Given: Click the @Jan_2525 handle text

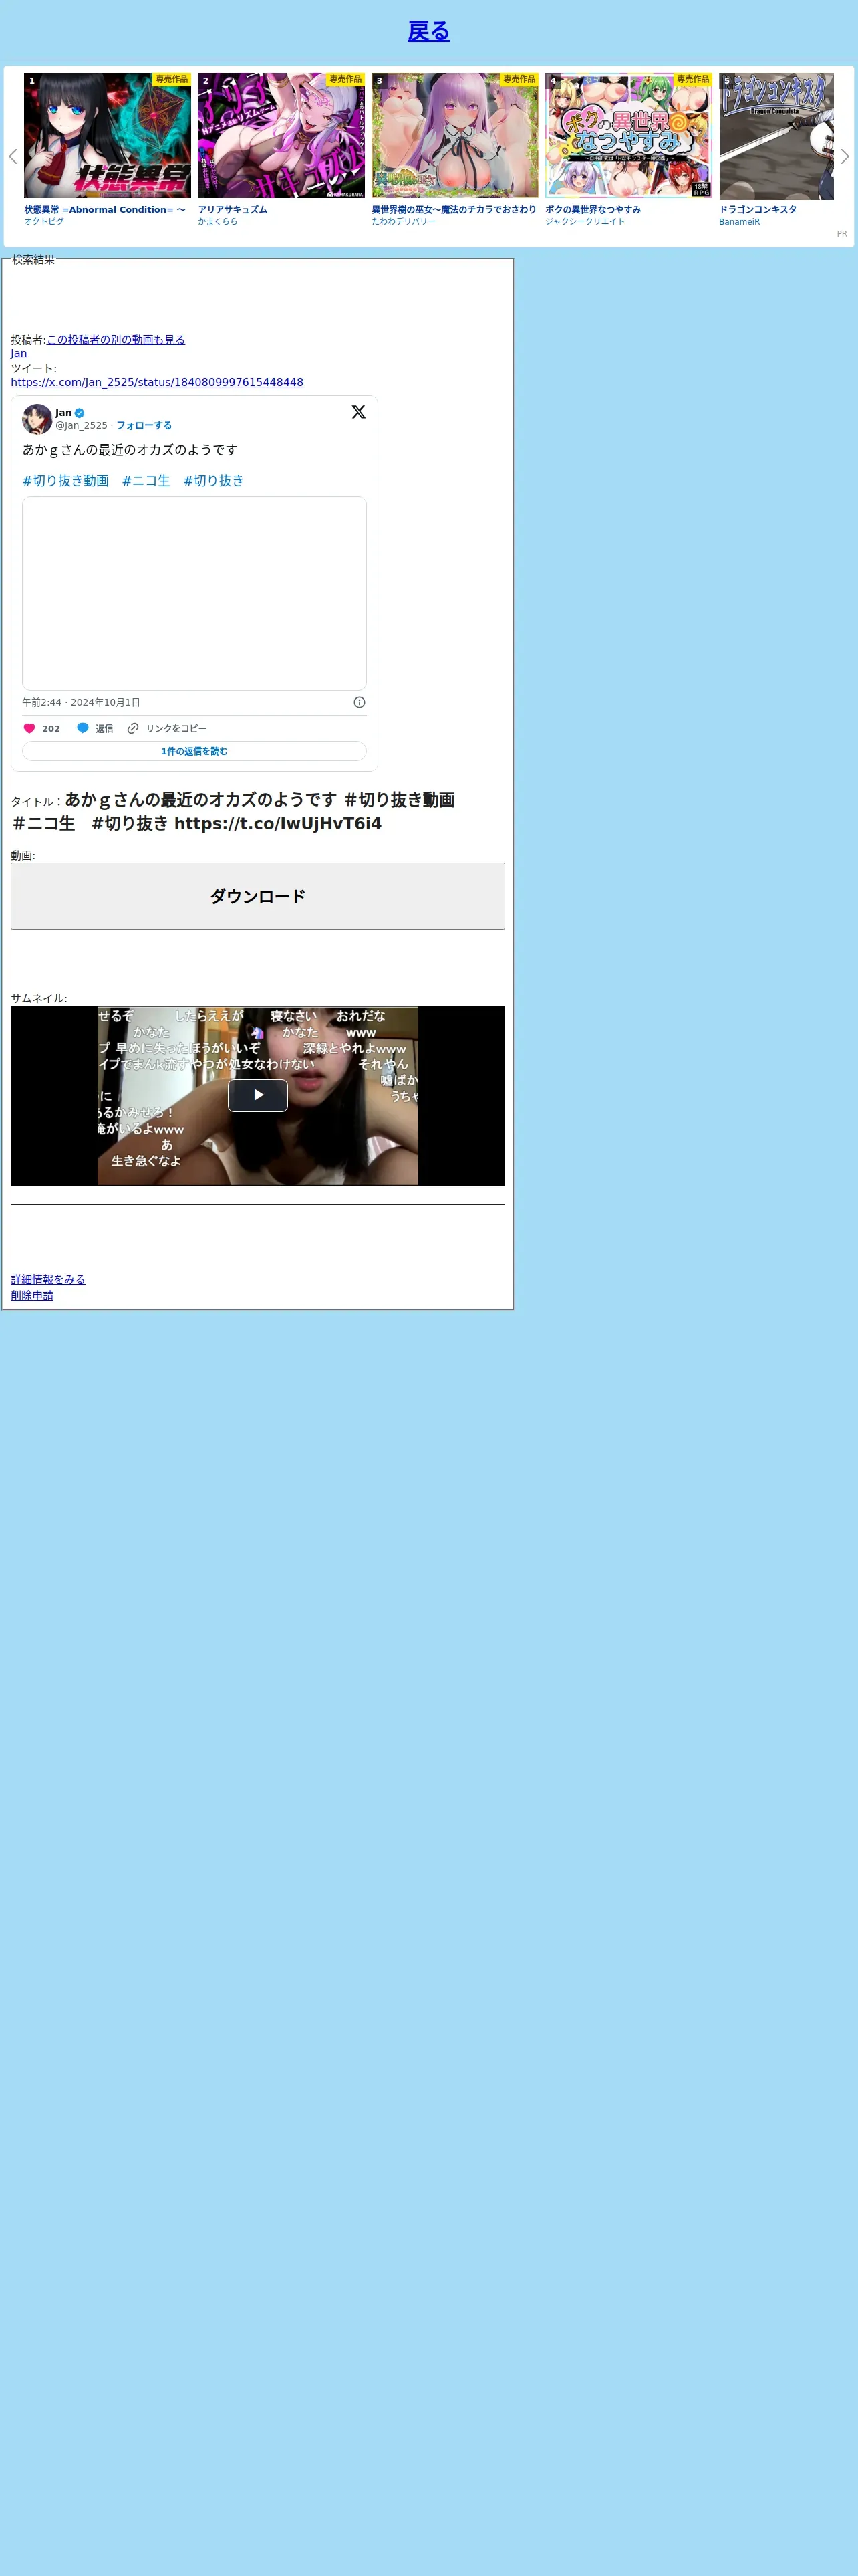Looking at the screenshot, I should click(x=81, y=426).
